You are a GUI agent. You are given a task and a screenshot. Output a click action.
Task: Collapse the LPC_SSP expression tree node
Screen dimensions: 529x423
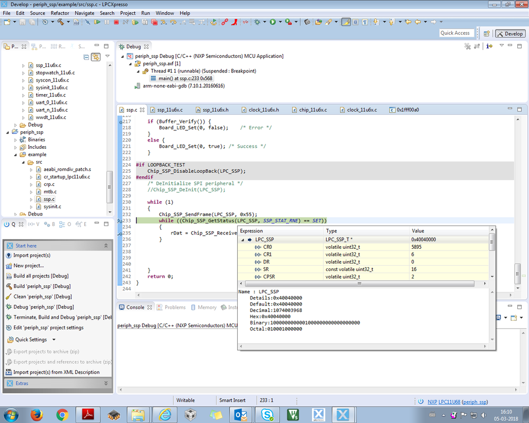point(243,240)
